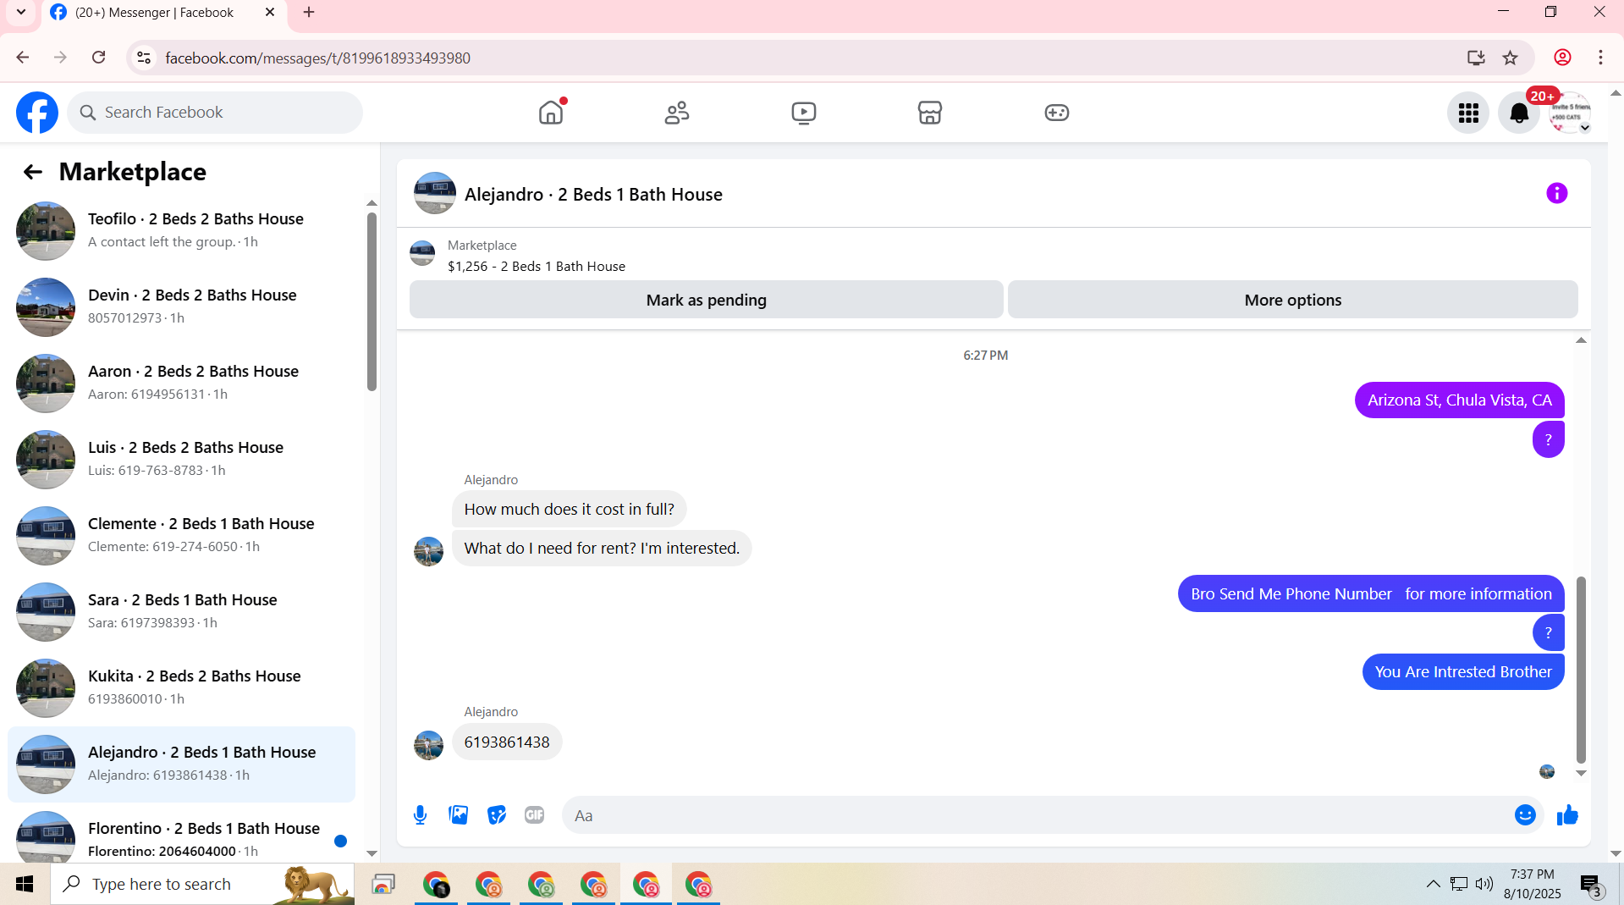Open Alejandro chat header title
This screenshot has width=1624, height=905.
click(593, 195)
